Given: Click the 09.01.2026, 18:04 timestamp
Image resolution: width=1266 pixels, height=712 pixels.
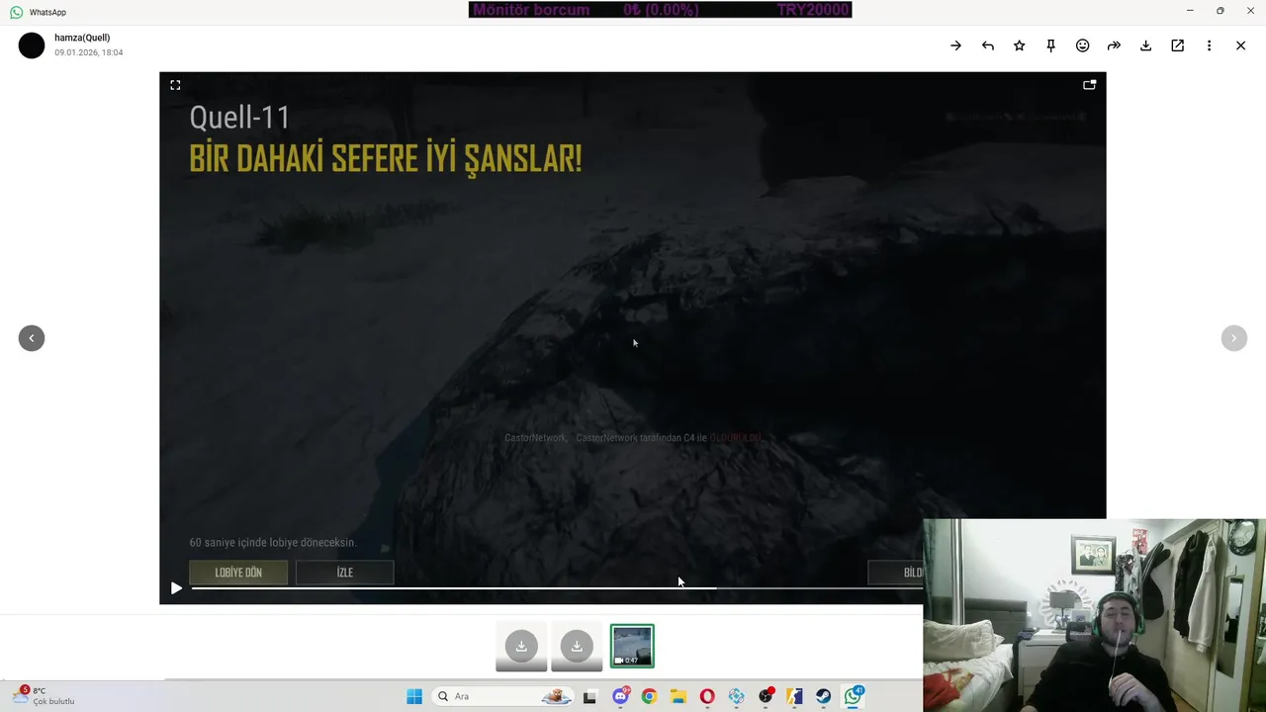Looking at the screenshot, I should [89, 52].
